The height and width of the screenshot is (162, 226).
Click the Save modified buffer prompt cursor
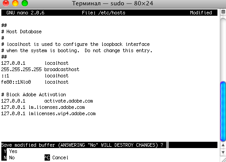pos(167,145)
